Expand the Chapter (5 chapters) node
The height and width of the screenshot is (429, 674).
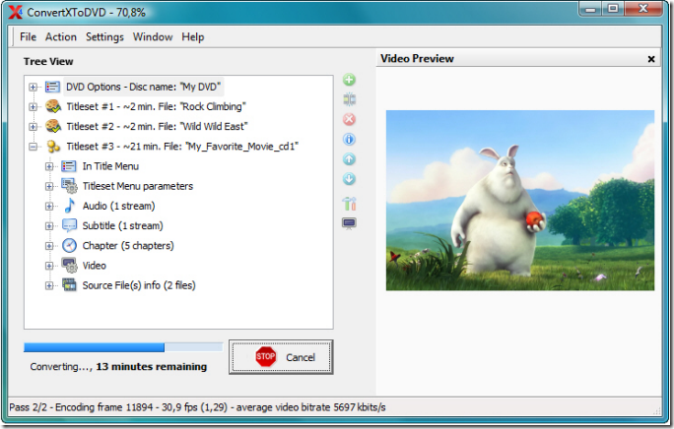coord(49,246)
